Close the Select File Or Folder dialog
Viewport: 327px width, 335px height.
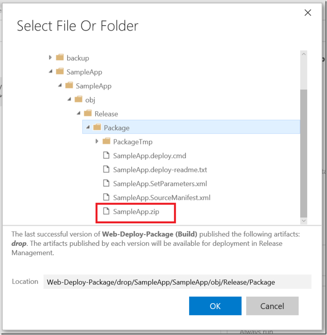tap(308, 13)
